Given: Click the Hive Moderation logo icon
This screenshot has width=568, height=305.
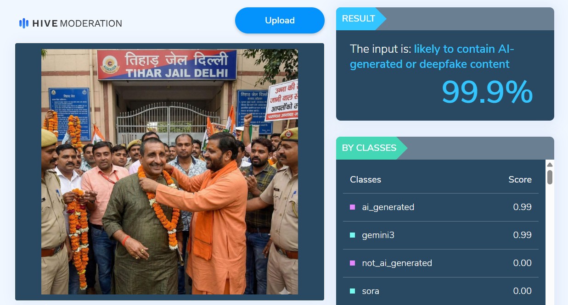Looking at the screenshot, I should (23, 23).
